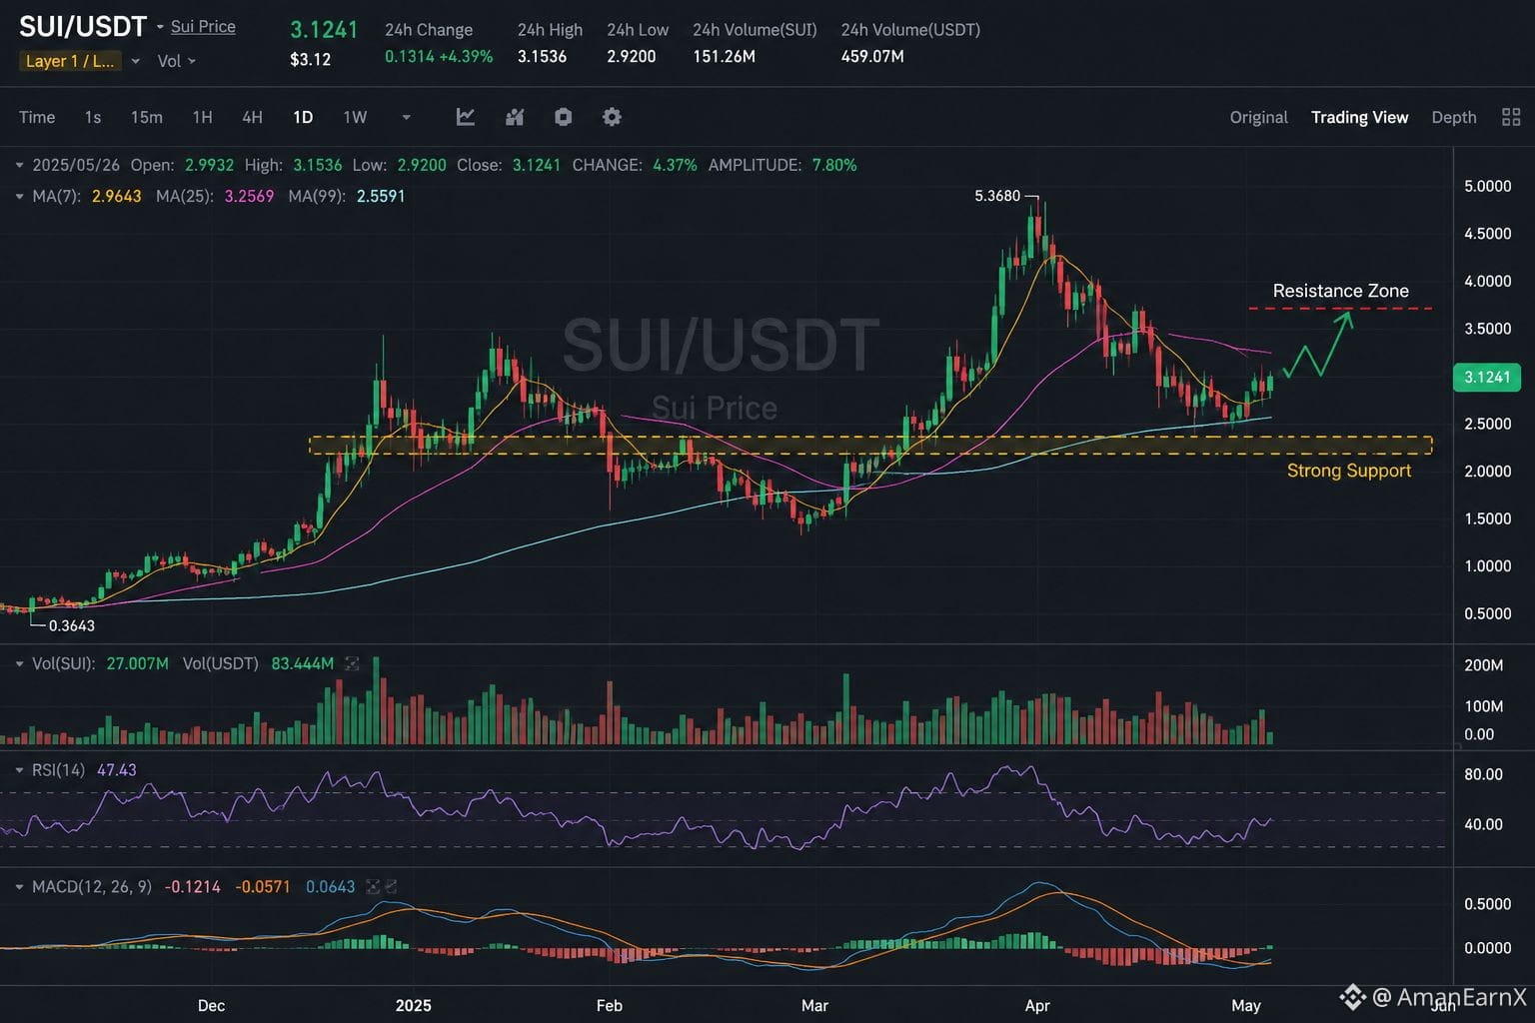This screenshot has height=1023, width=1535.
Task: Open chart settings gear icon
Action: [x=612, y=117]
